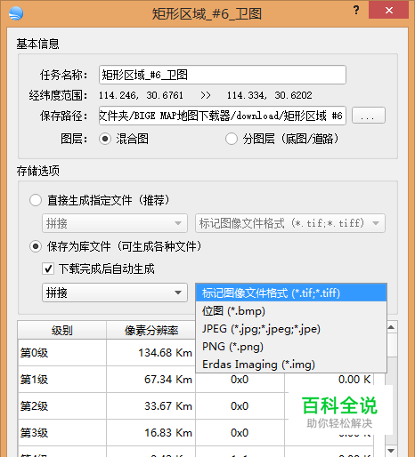Click the 0x0 cell in 第2级 row
Image resolution: width=415 pixels, height=457 pixels.
click(240, 406)
